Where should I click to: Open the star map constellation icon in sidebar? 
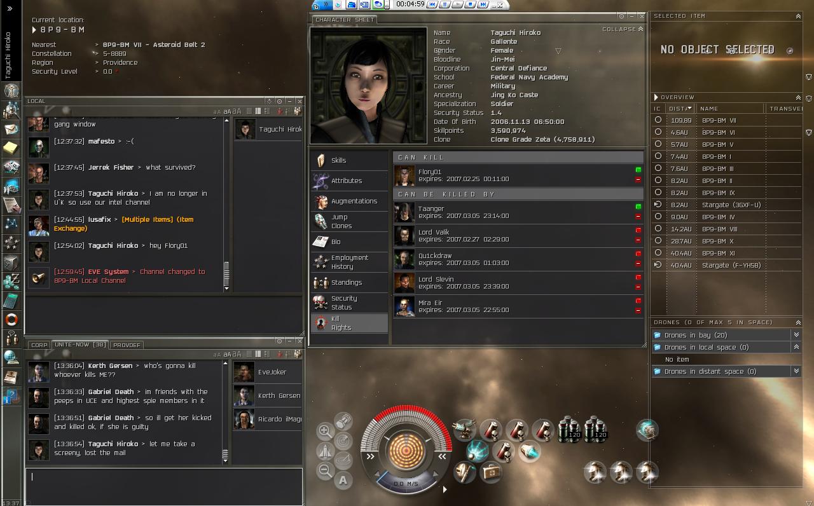(11, 224)
